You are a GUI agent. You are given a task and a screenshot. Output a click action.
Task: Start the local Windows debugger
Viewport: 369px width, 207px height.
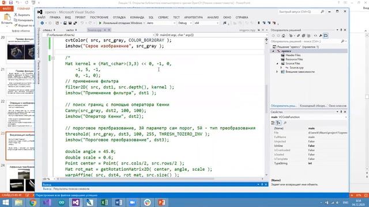(x=121, y=23)
